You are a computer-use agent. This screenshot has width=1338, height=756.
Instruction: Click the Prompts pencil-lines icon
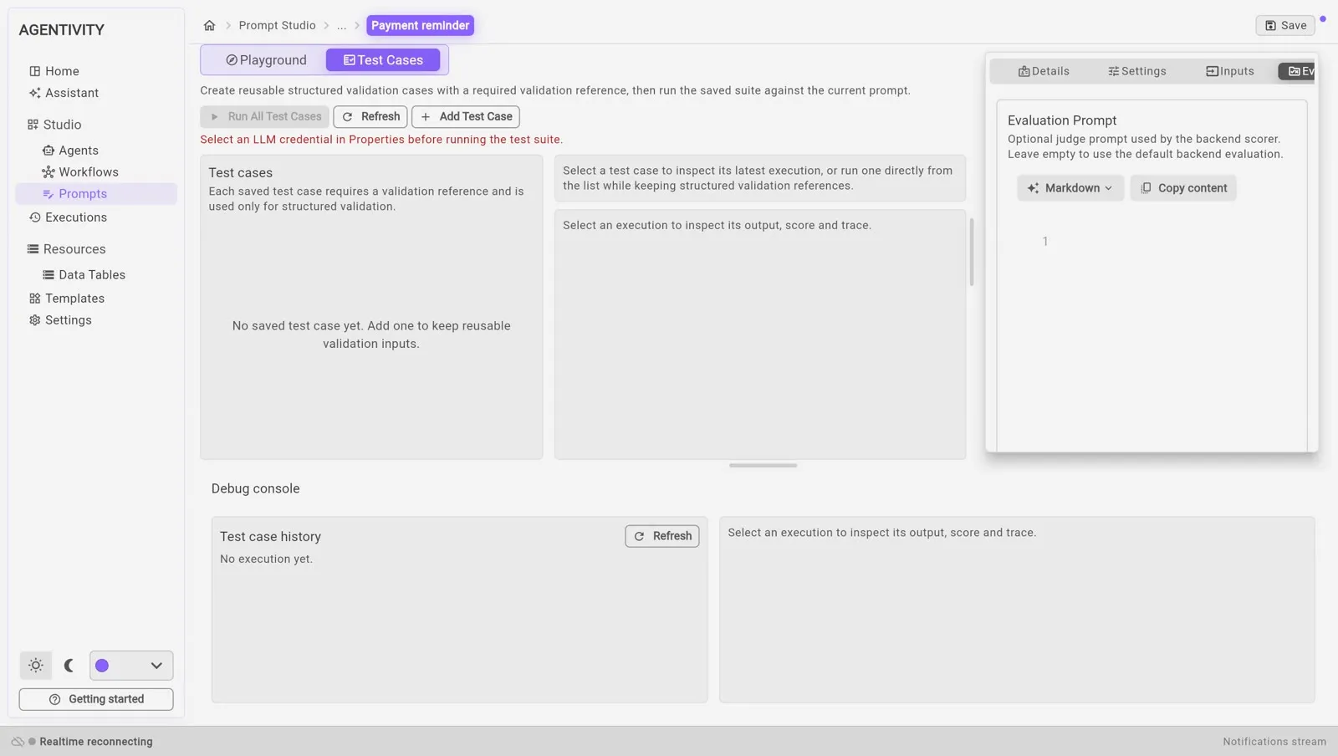click(49, 194)
